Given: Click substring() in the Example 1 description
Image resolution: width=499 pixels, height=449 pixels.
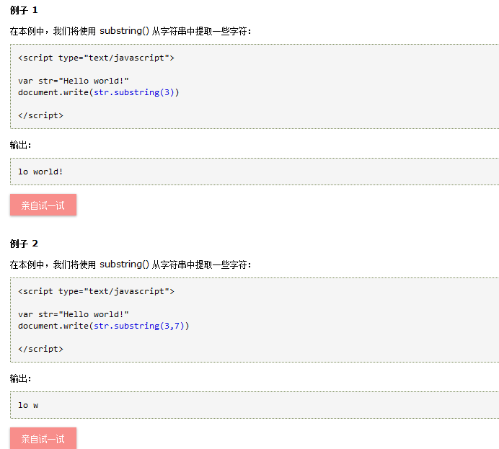Looking at the screenshot, I should 124,31.
